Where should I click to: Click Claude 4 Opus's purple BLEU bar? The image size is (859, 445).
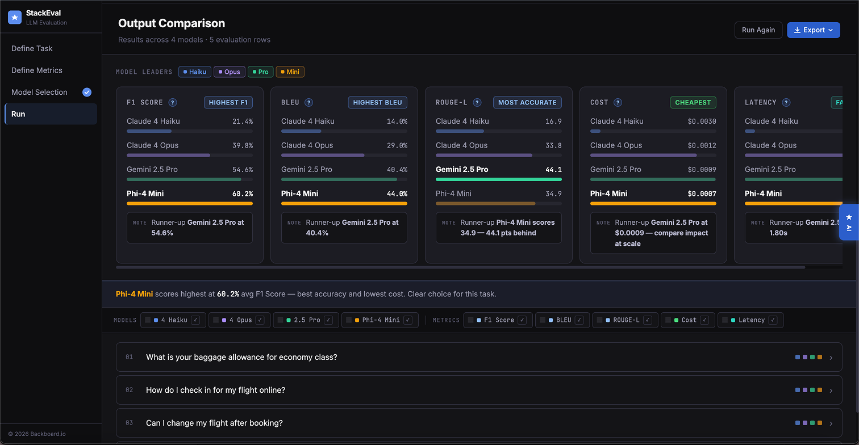(x=323, y=155)
